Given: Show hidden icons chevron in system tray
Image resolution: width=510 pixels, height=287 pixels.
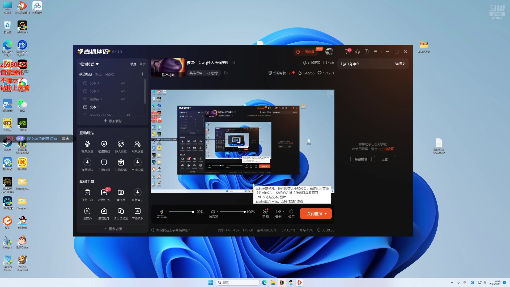Looking at the screenshot, I should [x=452, y=282].
